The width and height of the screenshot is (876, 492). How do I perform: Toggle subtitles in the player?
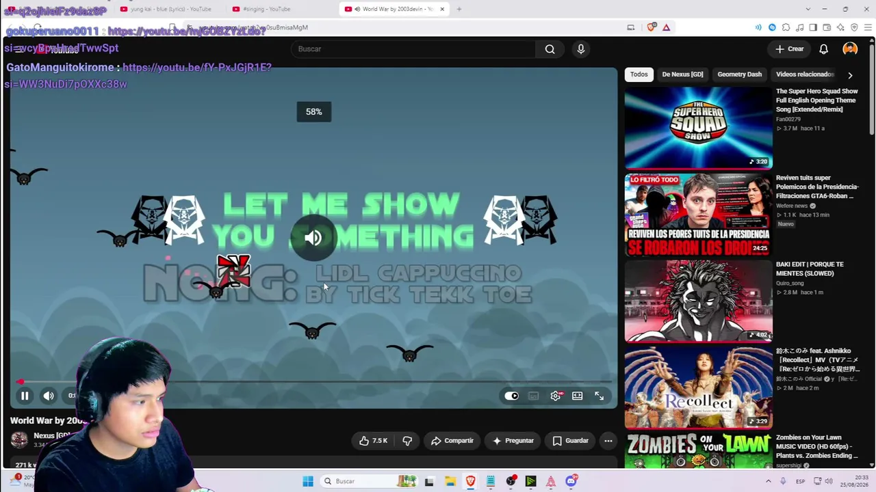(x=534, y=396)
